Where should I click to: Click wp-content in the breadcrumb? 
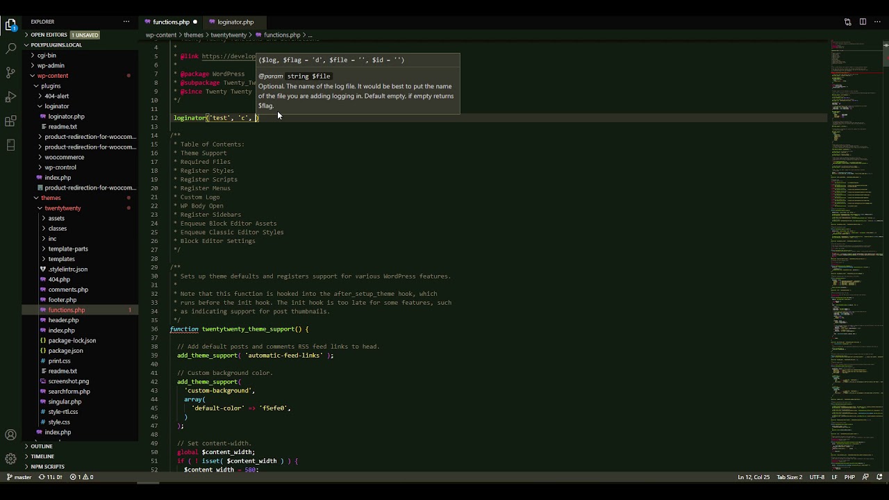pos(161,35)
